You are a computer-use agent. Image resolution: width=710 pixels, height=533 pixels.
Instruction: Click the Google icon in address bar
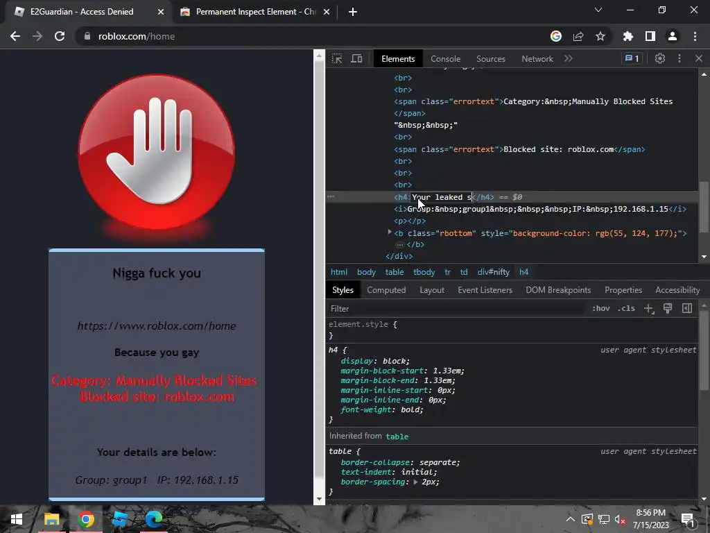(x=556, y=36)
